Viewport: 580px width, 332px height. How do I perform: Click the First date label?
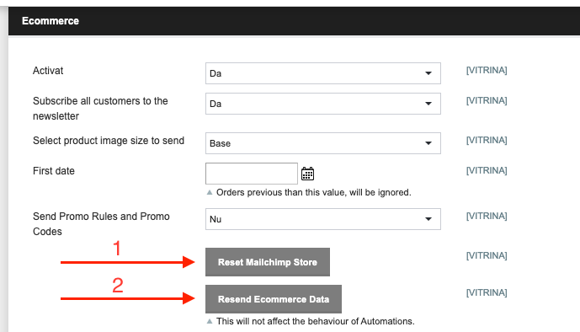[54, 171]
